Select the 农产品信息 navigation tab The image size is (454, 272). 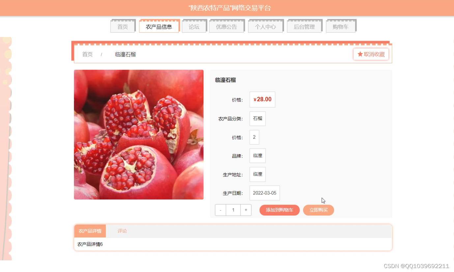pyautogui.click(x=159, y=27)
